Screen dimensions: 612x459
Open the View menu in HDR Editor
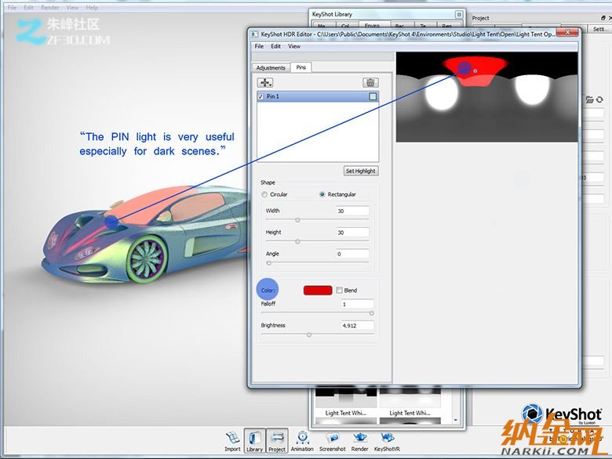tap(295, 46)
